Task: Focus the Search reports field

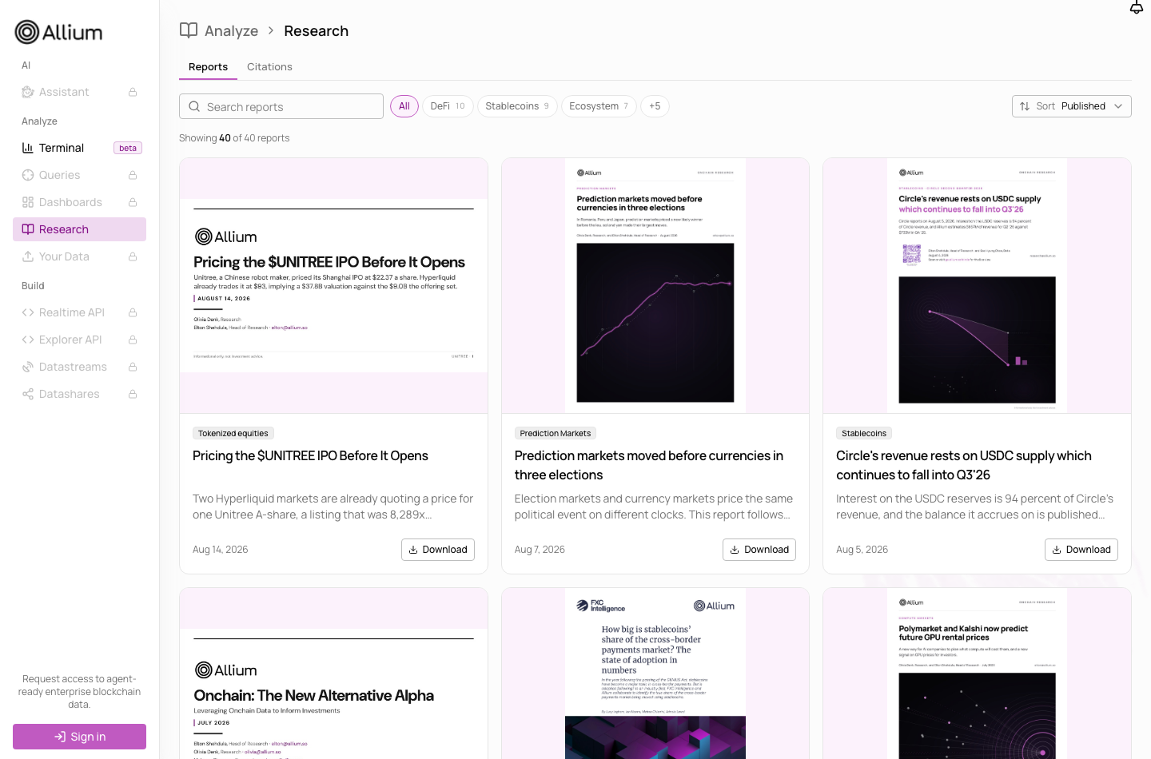Action: 281,106
